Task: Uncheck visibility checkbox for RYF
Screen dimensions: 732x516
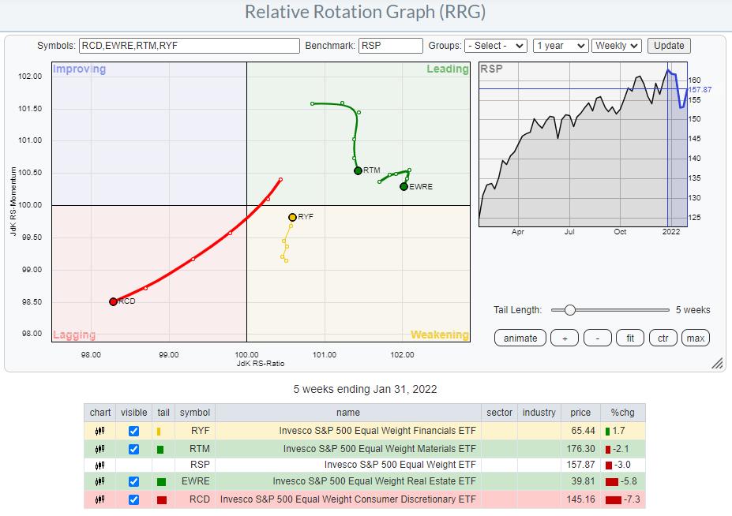Action: click(133, 432)
